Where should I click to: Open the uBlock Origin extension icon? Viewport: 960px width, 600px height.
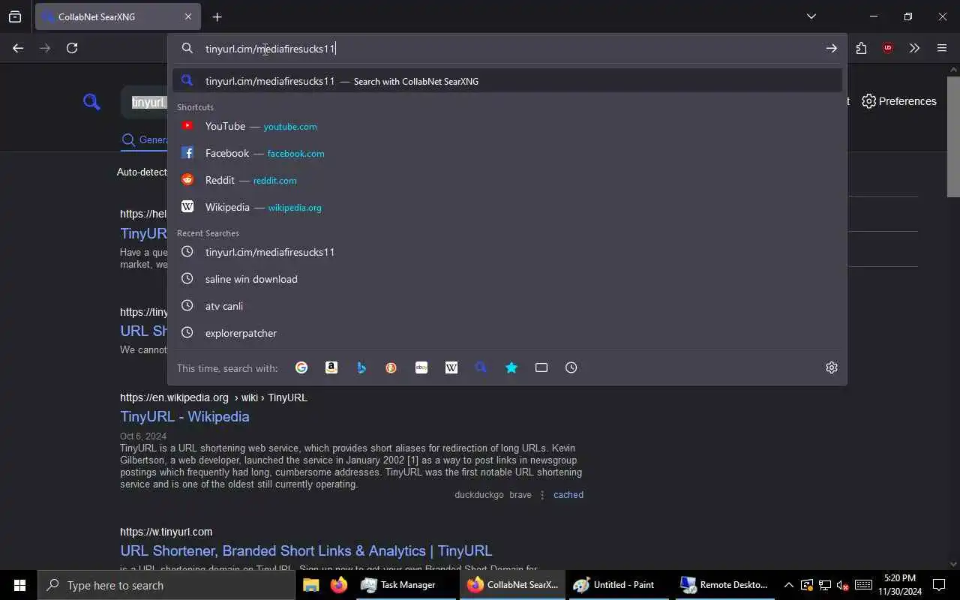coord(888,48)
